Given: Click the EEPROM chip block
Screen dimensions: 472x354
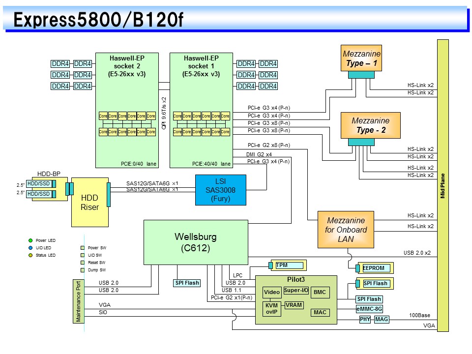Looking at the screenshot, I should click(x=376, y=268).
